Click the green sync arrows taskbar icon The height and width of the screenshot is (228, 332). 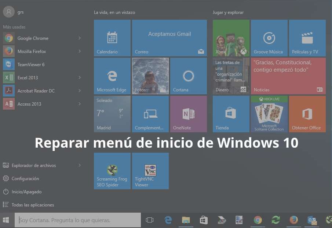(276, 220)
